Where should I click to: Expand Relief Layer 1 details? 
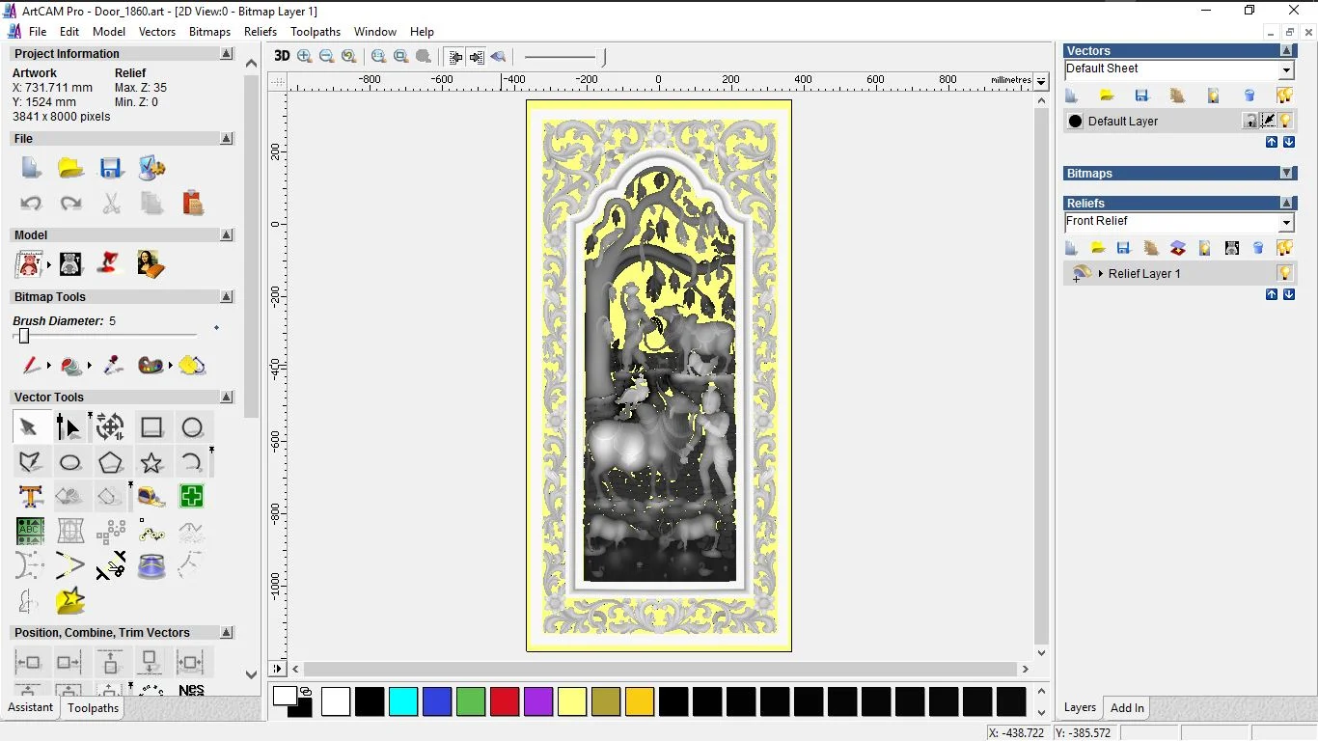click(1100, 273)
